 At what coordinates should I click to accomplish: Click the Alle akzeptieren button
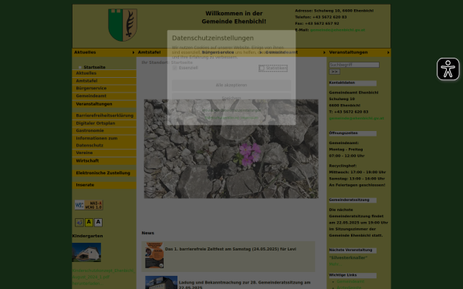tap(231, 85)
